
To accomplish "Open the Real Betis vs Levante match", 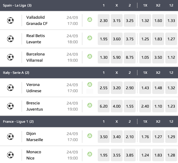I will tap(36, 39).
